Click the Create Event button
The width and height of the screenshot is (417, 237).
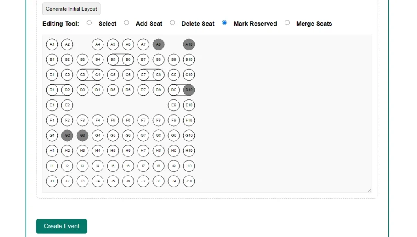61,226
